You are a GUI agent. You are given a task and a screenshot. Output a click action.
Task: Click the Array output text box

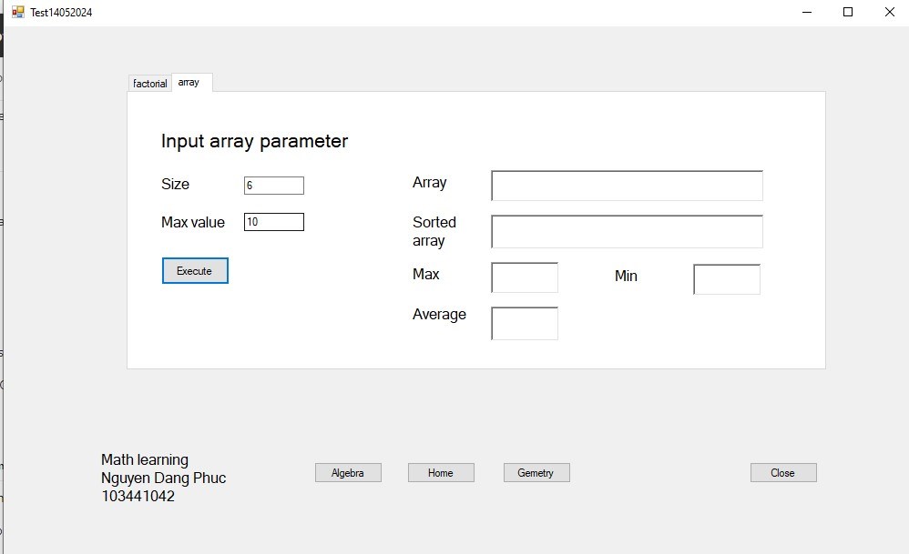[627, 186]
